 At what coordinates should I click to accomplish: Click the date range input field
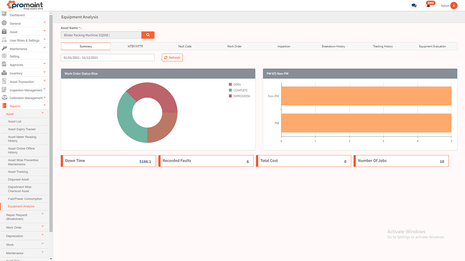pyautogui.click(x=107, y=58)
